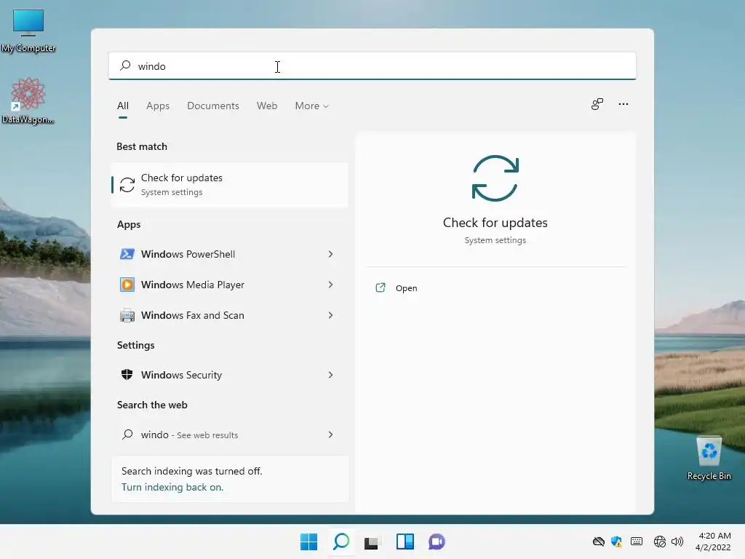Click the Windows Fax and Scan icon

point(127,315)
